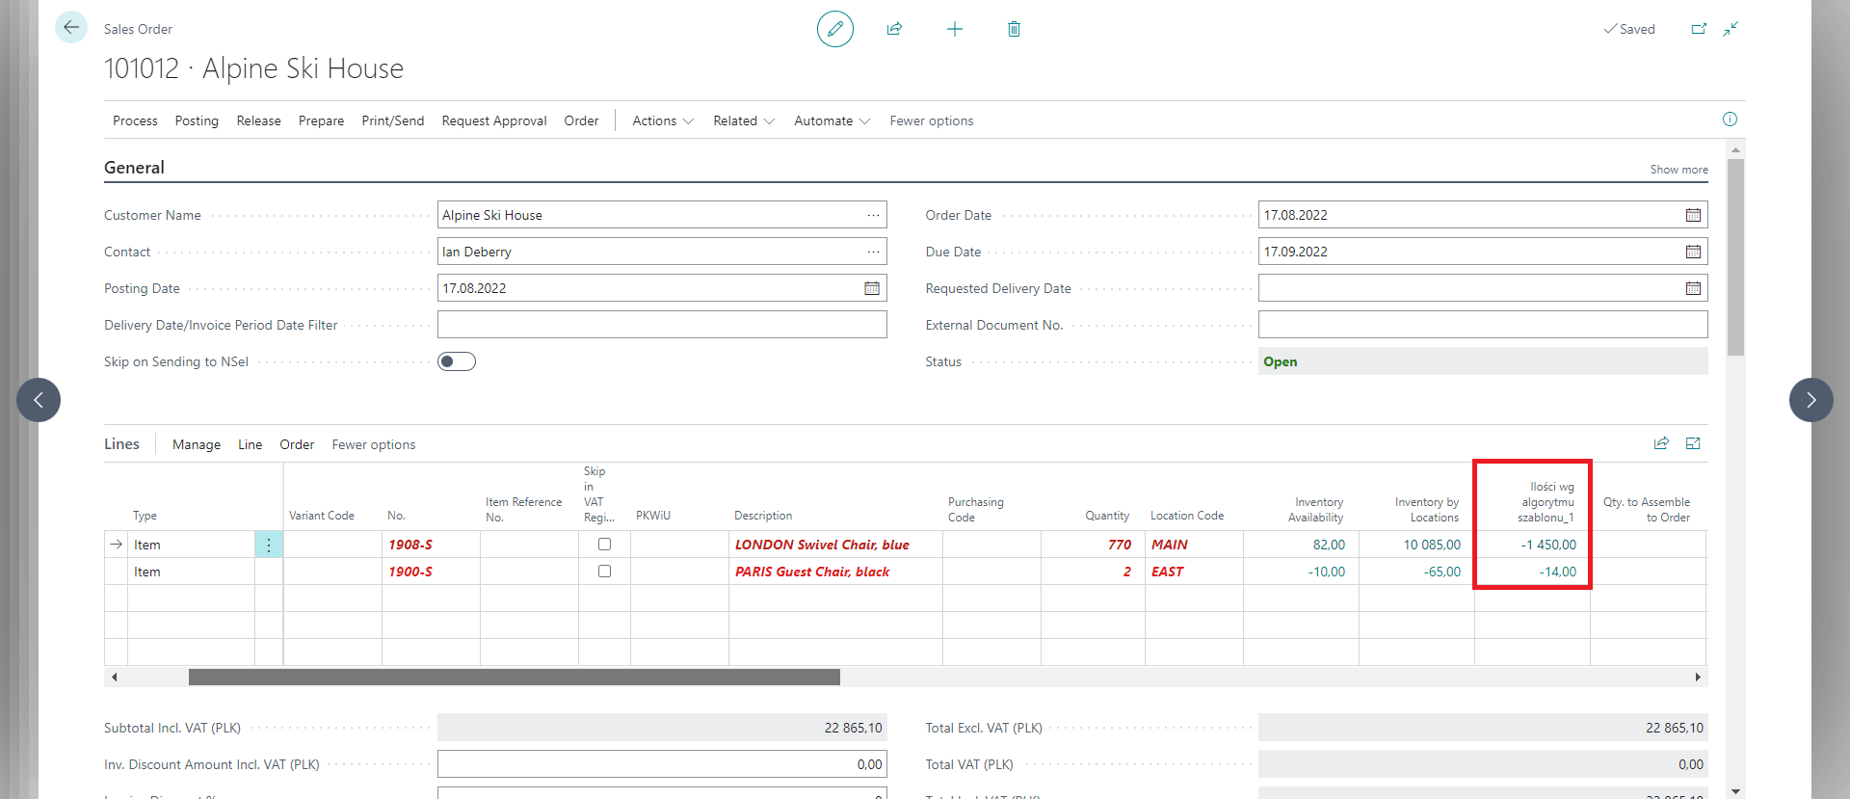Expand Lines section to full view icon
The height and width of the screenshot is (799, 1850).
[1693, 443]
